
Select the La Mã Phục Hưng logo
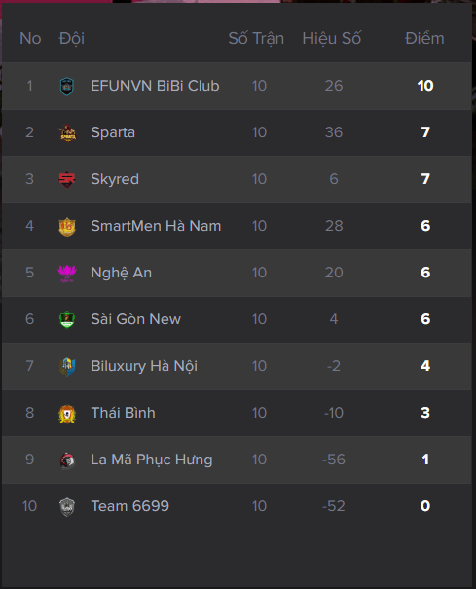(x=67, y=460)
